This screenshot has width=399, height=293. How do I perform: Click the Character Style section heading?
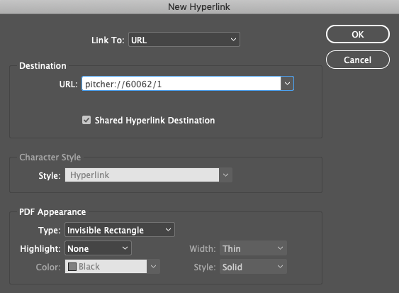tap(50, 157)
